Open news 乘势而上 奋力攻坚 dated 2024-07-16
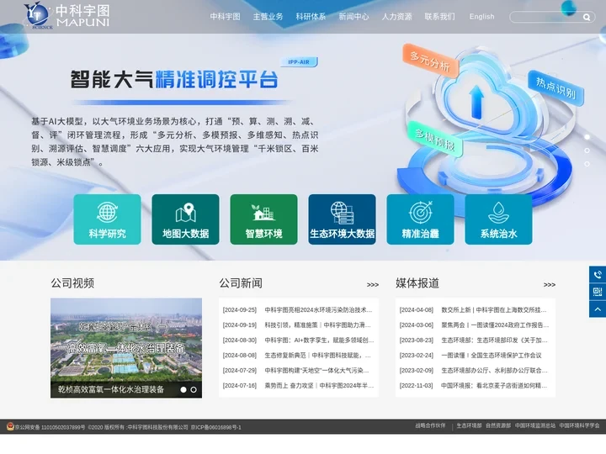Screen dimensions: 606x454 (319, 385)
